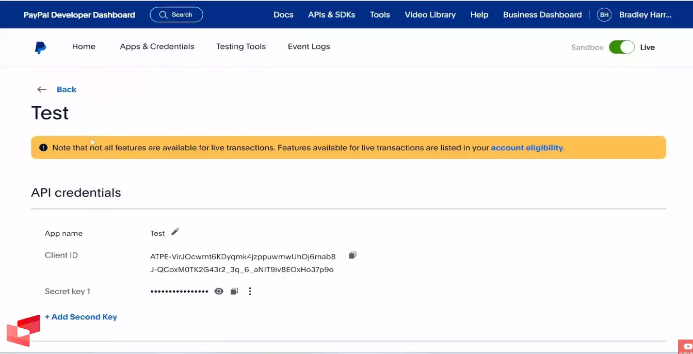Click the BH user avatar icon
The width and height of the screenshot is (693, 354).
point(604,15)
